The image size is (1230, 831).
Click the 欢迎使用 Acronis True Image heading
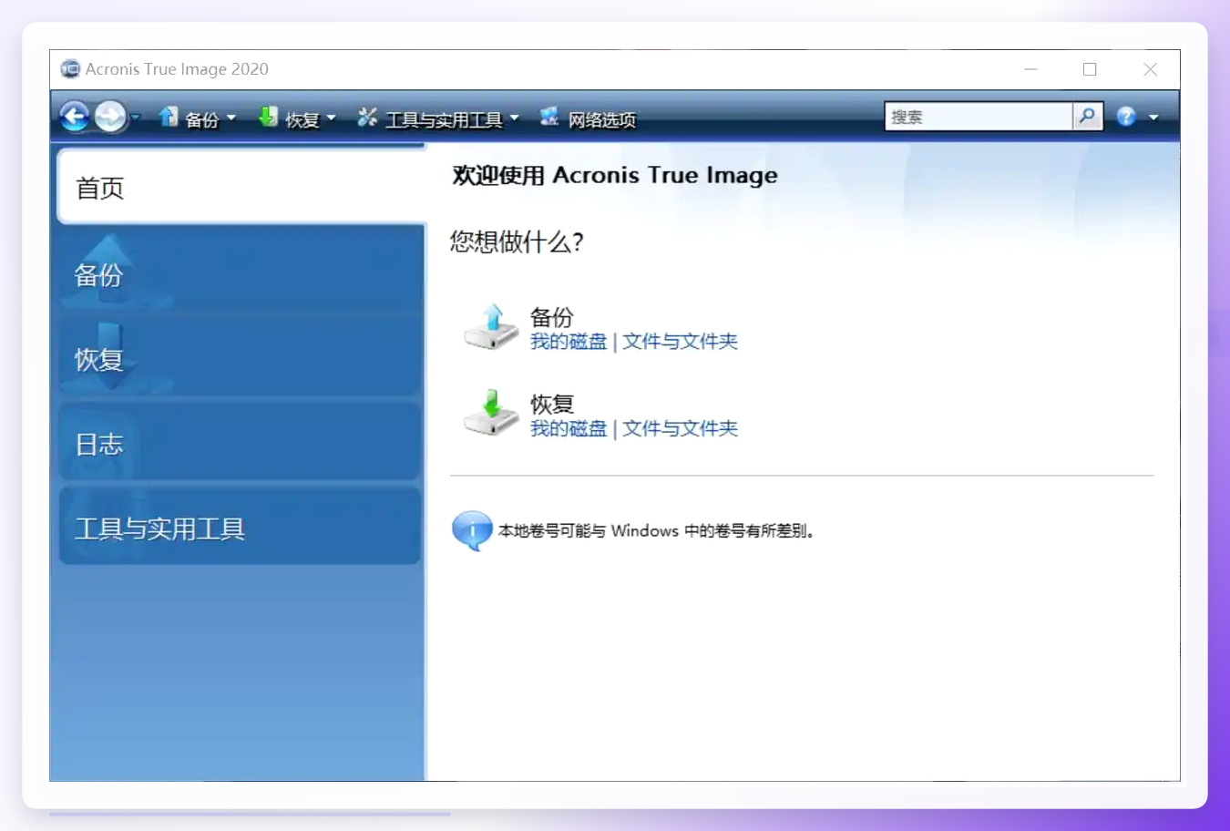[x=615, y=175]
